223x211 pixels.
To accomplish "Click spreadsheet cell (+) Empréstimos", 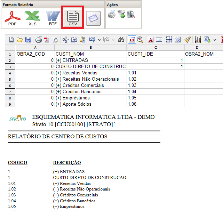I will (91, 98).
